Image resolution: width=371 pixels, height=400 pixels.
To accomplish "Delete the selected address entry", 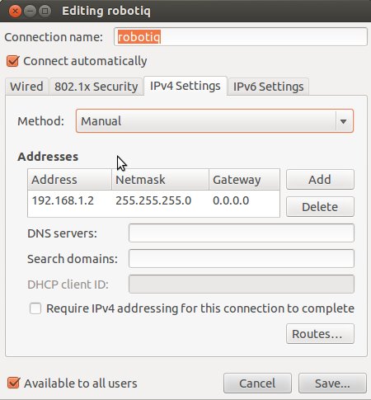I will [320, 207].
